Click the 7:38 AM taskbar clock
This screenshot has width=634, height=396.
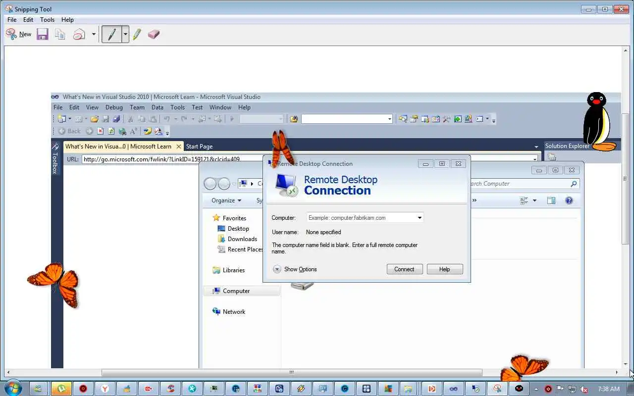click(609, 389)
